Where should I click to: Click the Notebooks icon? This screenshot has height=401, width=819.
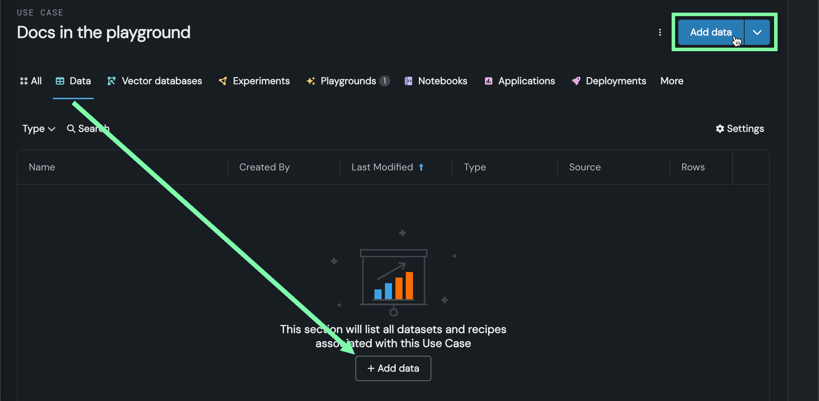click(408, 81)
